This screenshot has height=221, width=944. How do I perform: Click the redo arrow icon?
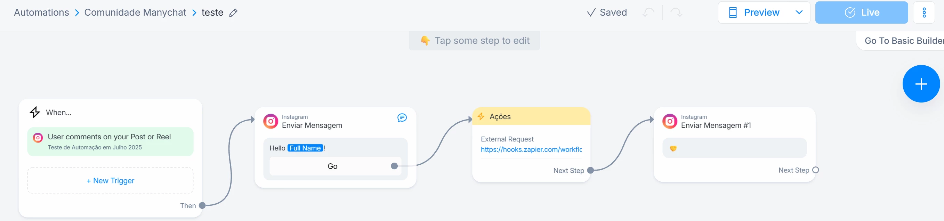click(676, 13)
